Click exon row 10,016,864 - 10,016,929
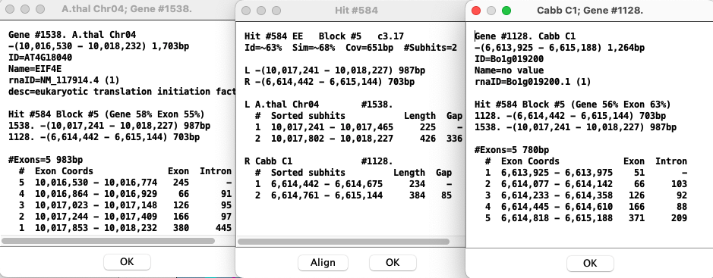The image size is (713, 278). (125, 194)
